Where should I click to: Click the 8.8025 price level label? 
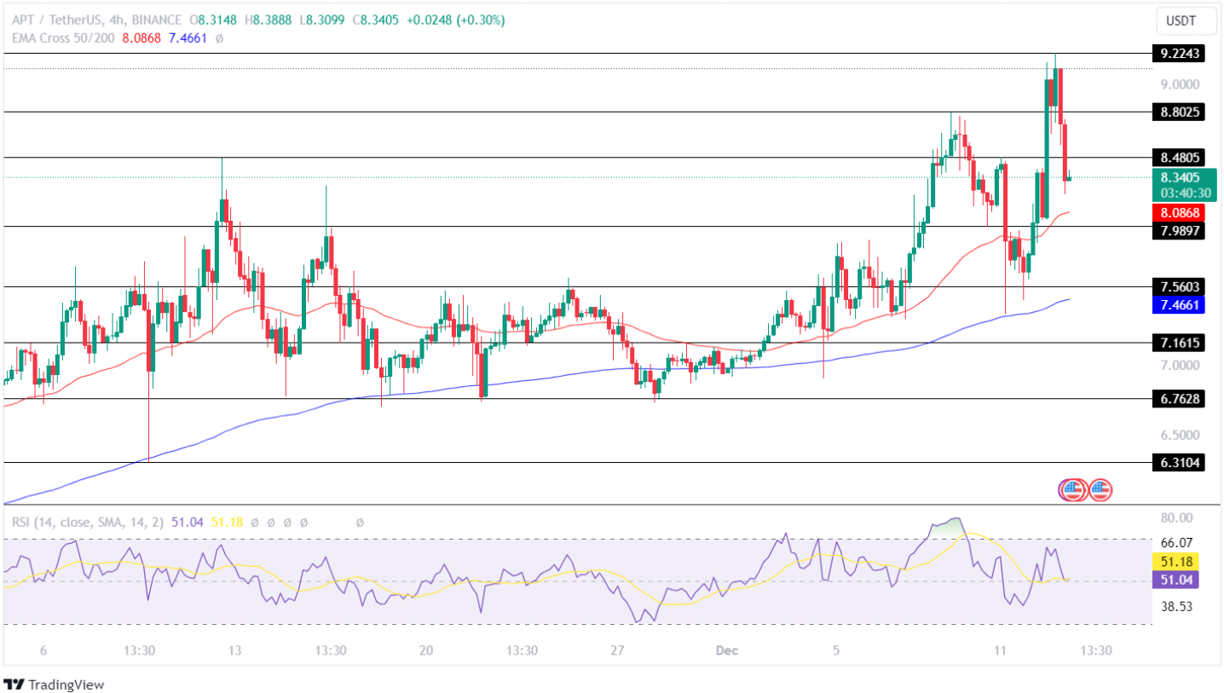tap(1181, 112)
